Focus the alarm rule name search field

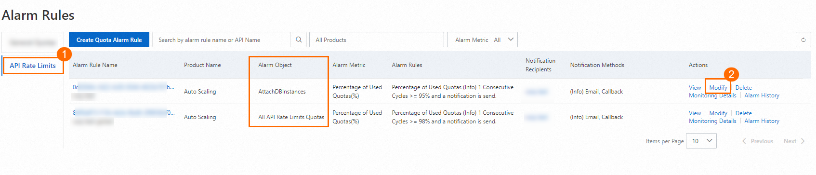[222, 40]
